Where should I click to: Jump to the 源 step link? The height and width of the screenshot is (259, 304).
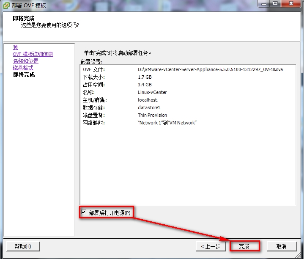pos(16,47)
